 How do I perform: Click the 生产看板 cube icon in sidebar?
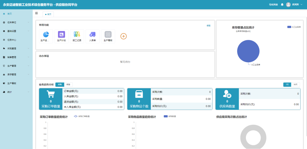(x=4, y=83)
